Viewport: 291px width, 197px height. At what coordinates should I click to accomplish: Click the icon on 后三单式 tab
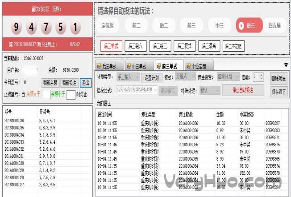pyautogui.click(x=99, y=66)
